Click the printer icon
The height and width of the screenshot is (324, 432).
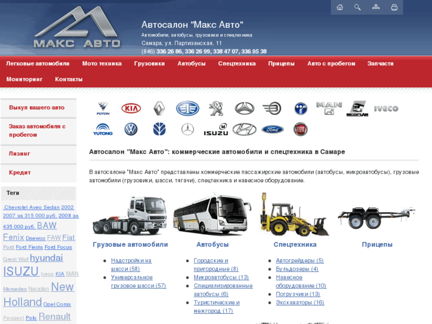point(394,7)
